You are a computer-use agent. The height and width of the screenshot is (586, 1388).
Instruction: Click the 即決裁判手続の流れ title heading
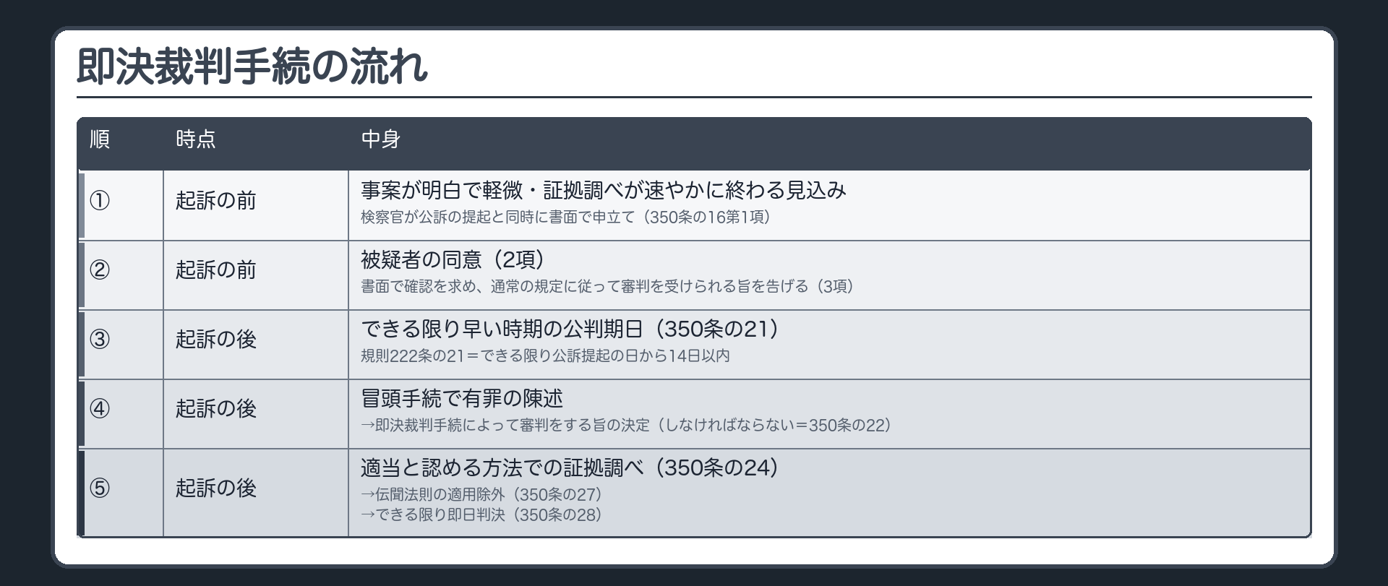pyautogui.click(x=252, y=67)
